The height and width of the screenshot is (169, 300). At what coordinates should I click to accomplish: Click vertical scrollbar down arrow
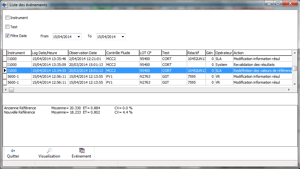pos(295,84)
